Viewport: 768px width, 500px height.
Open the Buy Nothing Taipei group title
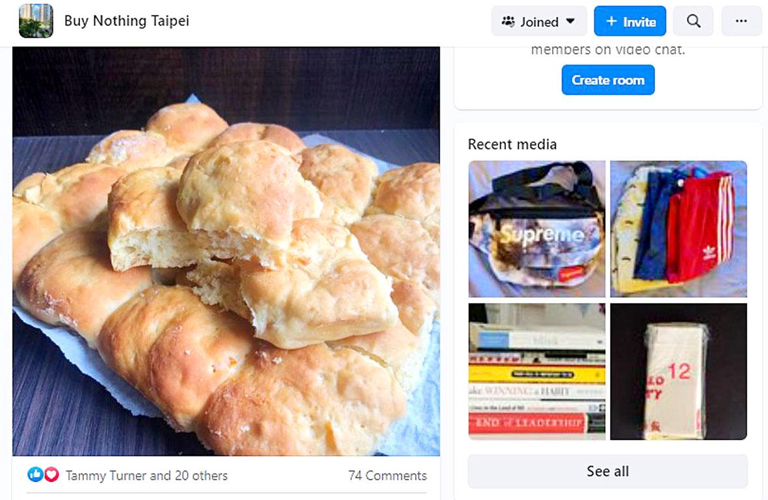[x=126, y=21]
